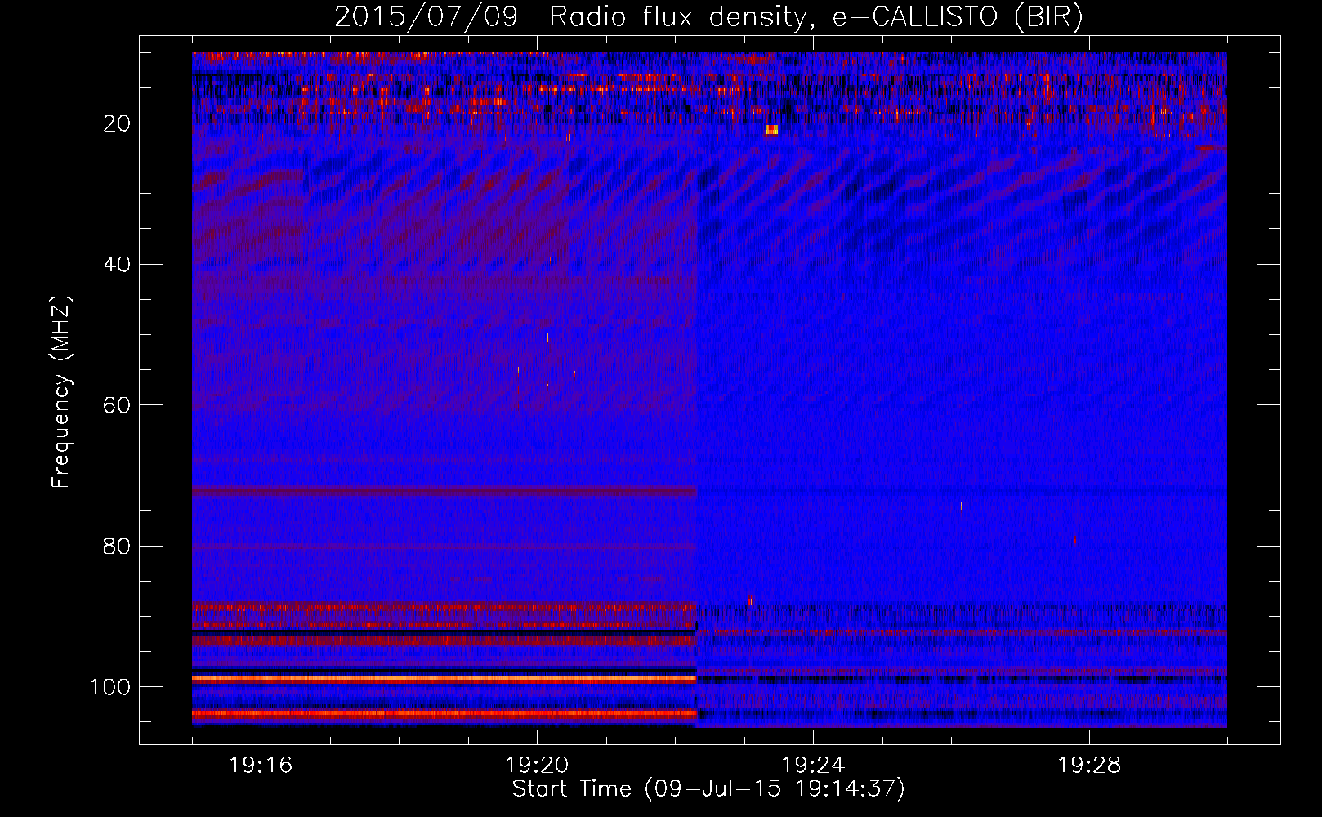Click the 19:16 time tick label

[x=261, y=766]
